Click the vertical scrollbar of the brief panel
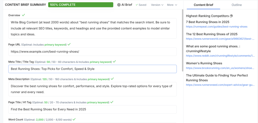 point(182,40)
